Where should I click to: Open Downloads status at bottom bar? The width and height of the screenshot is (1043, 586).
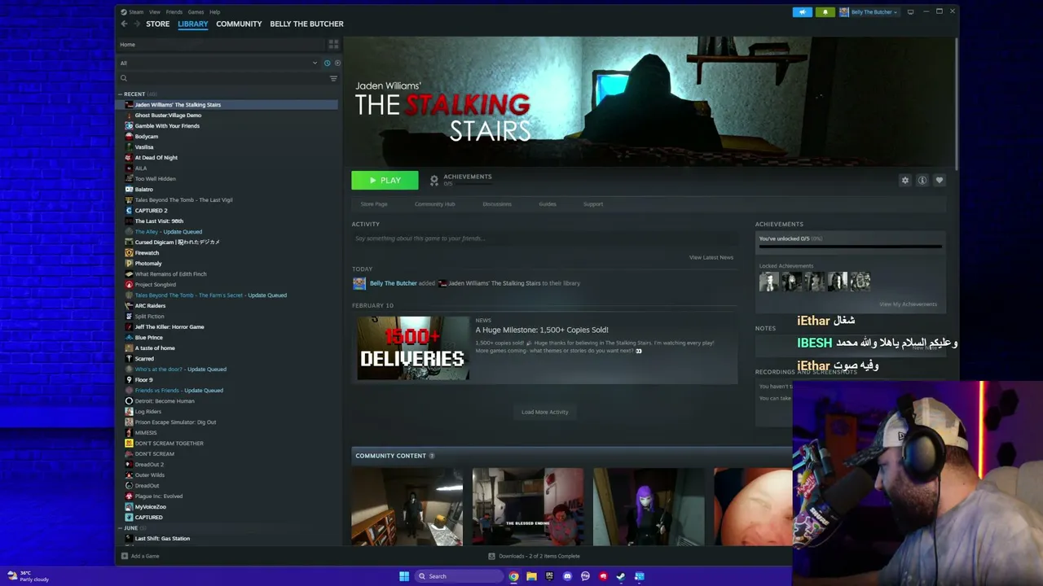click(535, 556)
